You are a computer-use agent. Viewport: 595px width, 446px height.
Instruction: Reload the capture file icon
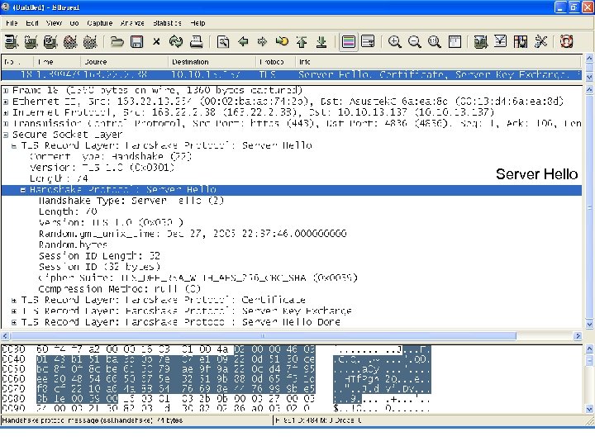point(176,41)
